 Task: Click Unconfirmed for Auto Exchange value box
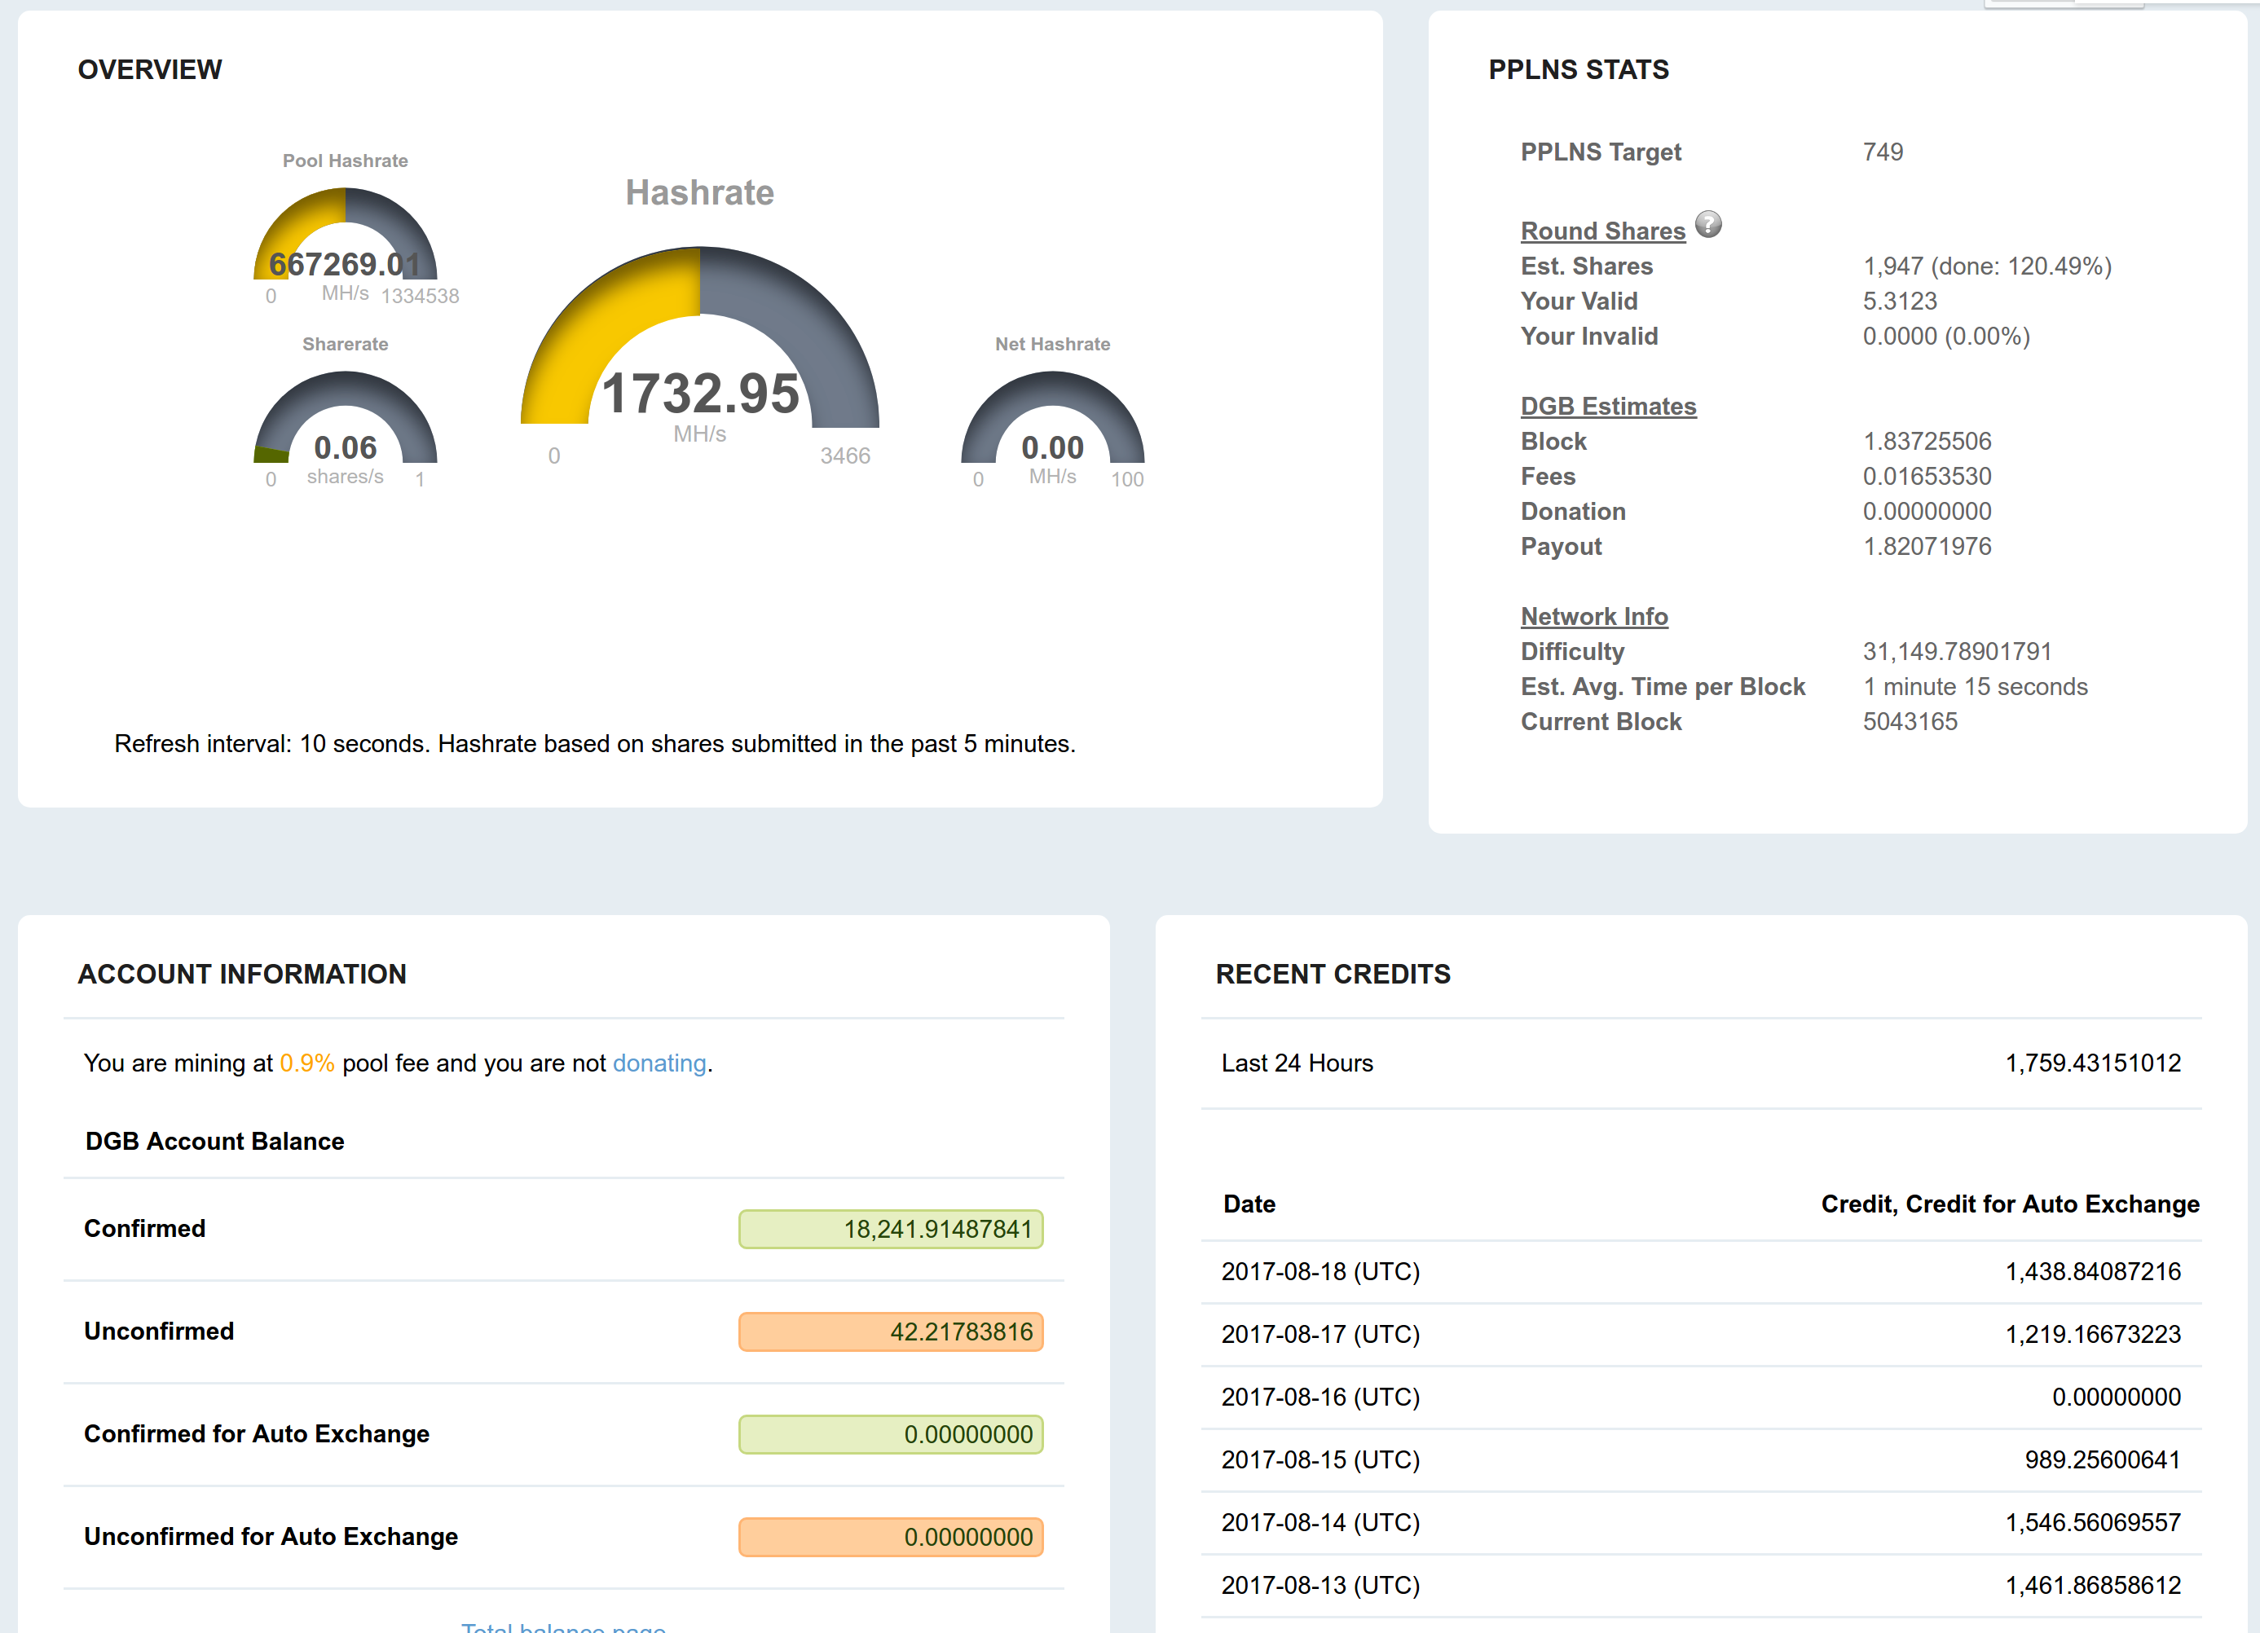tap(891, 1538)
